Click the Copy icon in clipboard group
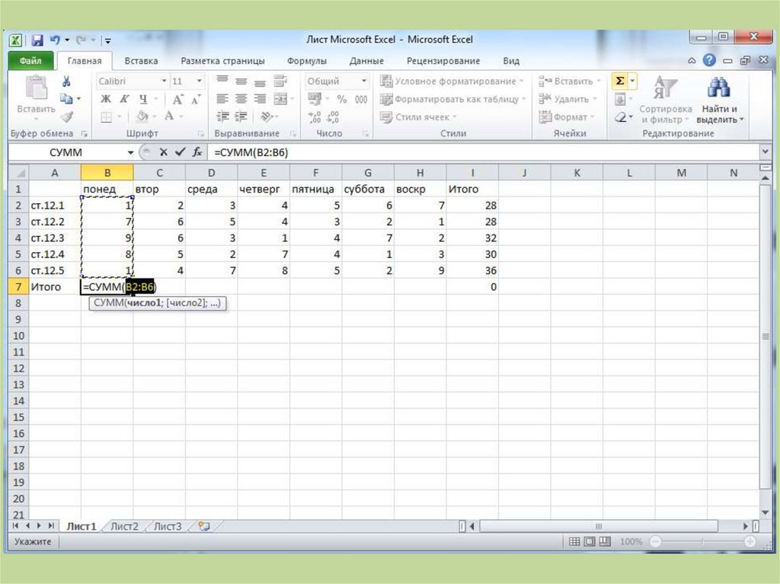Screen dimensions: 780x584 pos(66,98)
